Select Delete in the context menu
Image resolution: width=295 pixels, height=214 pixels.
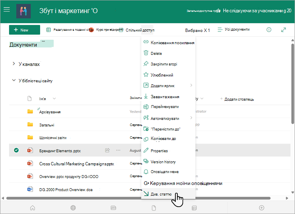click(x=168, y=53)
